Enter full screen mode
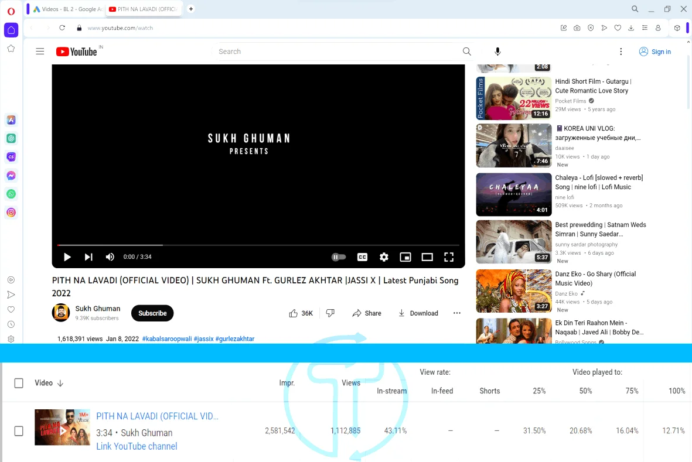Screen dimensions: 692x462 click(x=449, y=257)
